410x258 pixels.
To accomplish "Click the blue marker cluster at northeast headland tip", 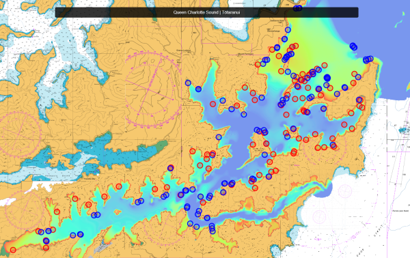I will tap(368, 59).
